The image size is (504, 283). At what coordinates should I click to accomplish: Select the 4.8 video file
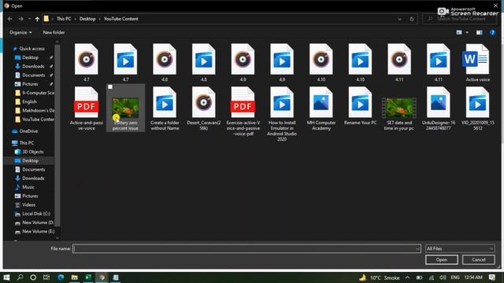coord(203,60)
